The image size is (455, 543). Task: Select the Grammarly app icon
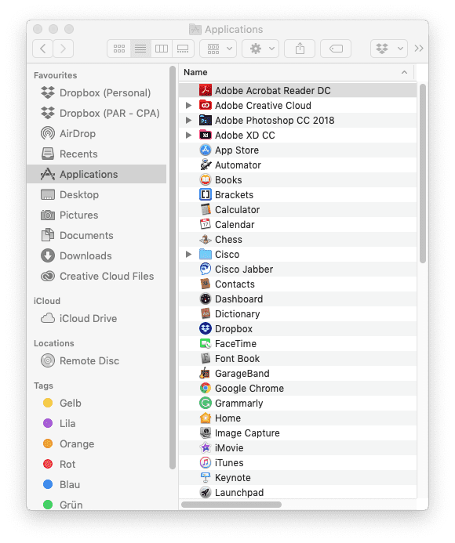point(206,403)
